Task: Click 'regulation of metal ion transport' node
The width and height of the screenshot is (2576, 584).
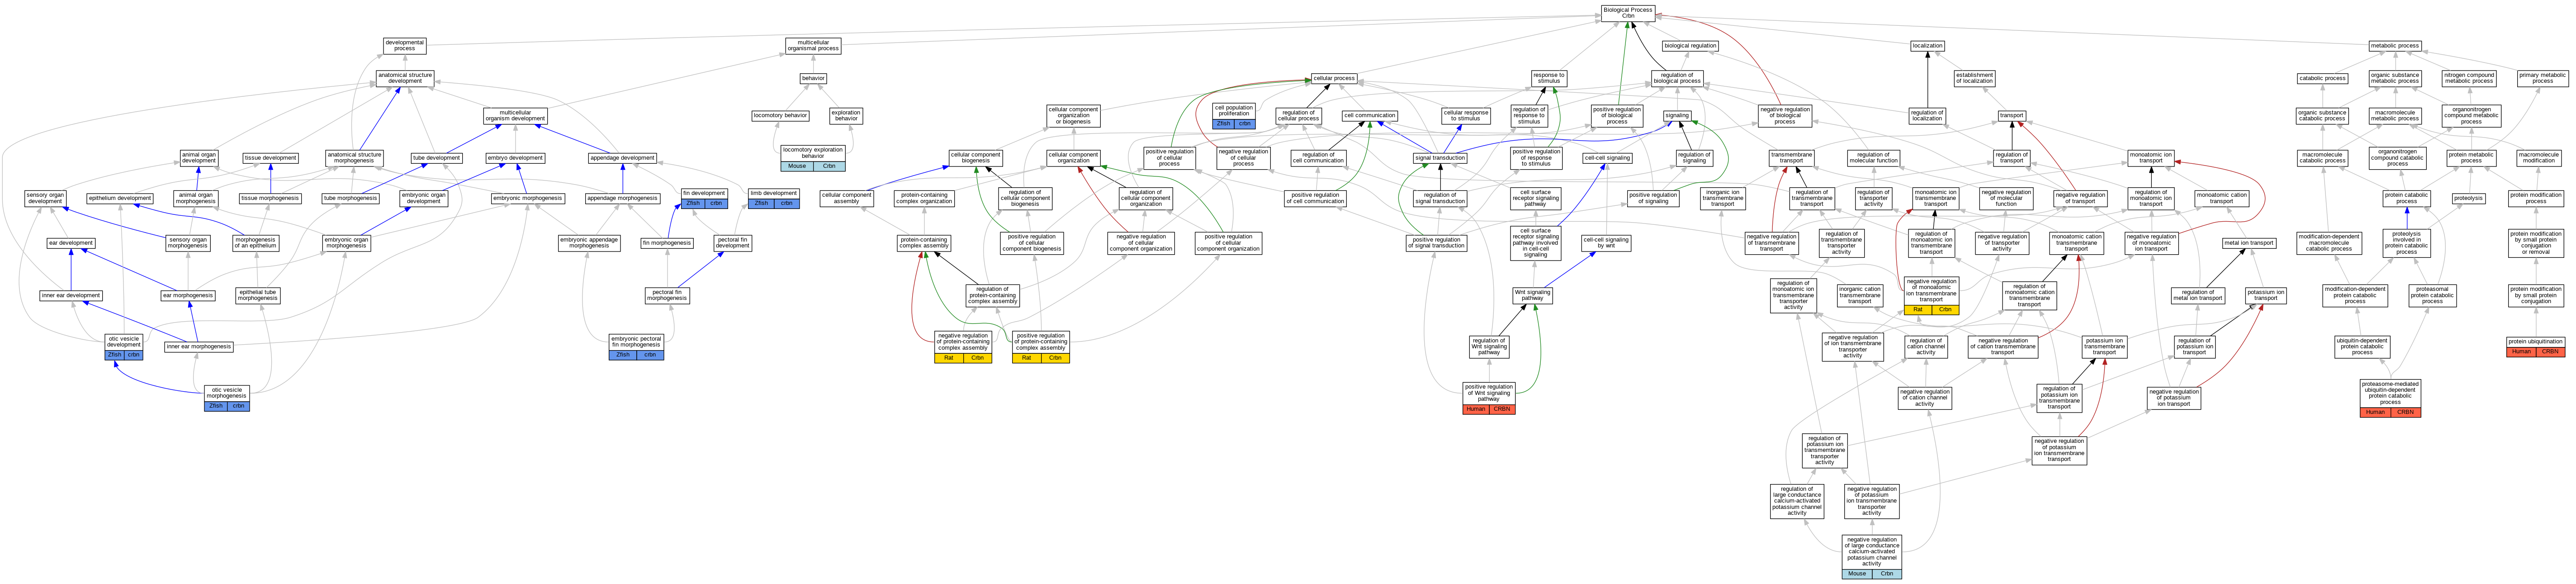Action: (x=2197, y=295)
